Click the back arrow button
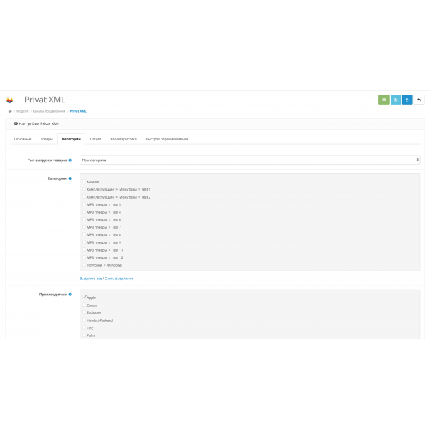This screenshot has width=430, height=430. pos(419,100)
